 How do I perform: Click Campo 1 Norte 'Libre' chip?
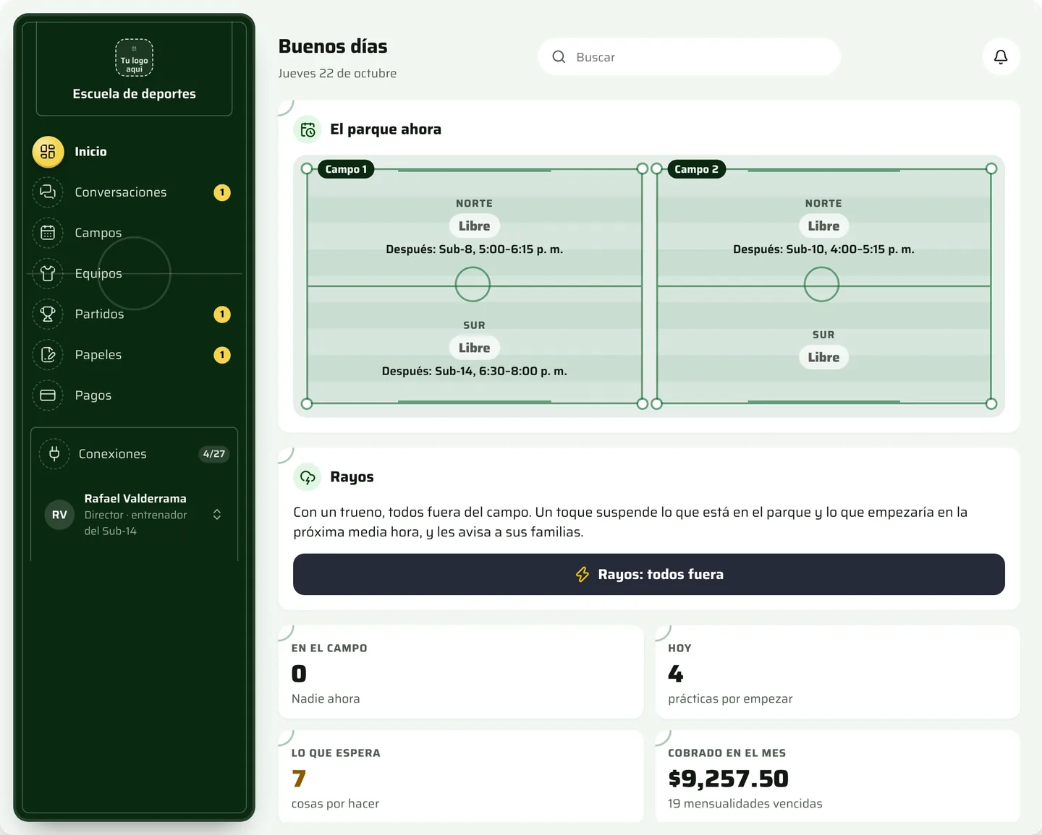pos(474,226)
